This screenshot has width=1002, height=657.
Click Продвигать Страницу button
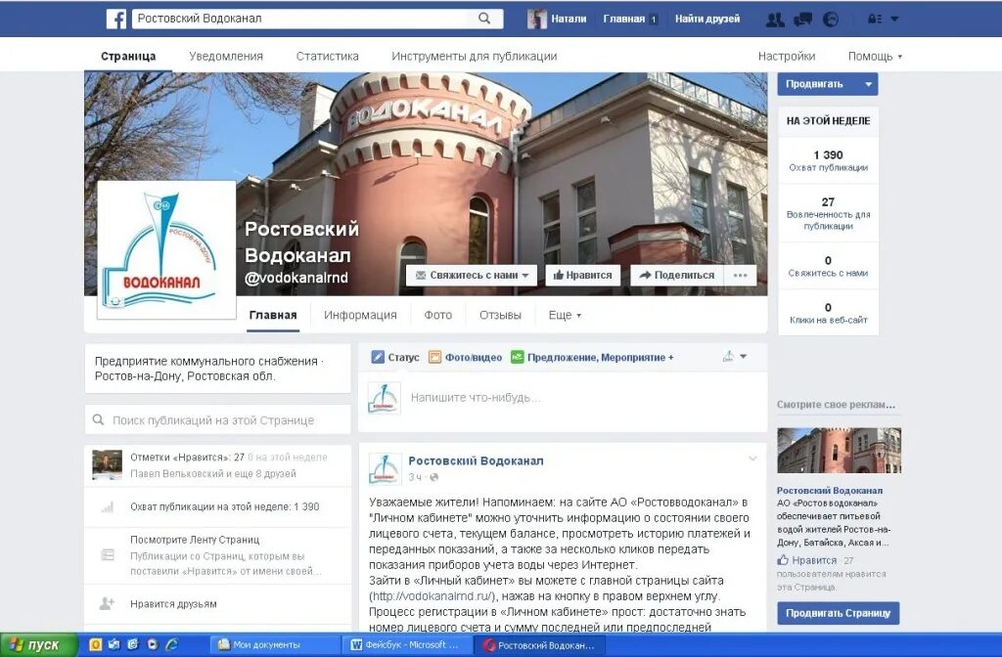coord(838,613)
